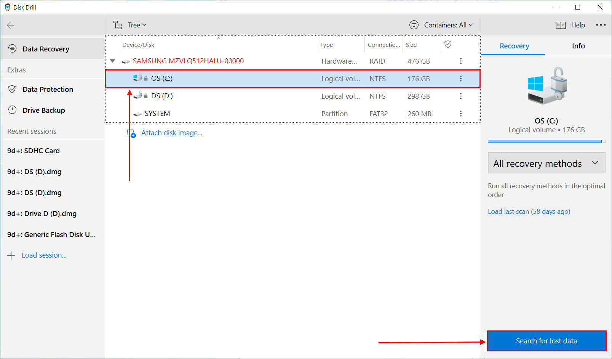Click the Containers filter icon
This screenshot has width=612, height=359.
click(x=414, y=25)
